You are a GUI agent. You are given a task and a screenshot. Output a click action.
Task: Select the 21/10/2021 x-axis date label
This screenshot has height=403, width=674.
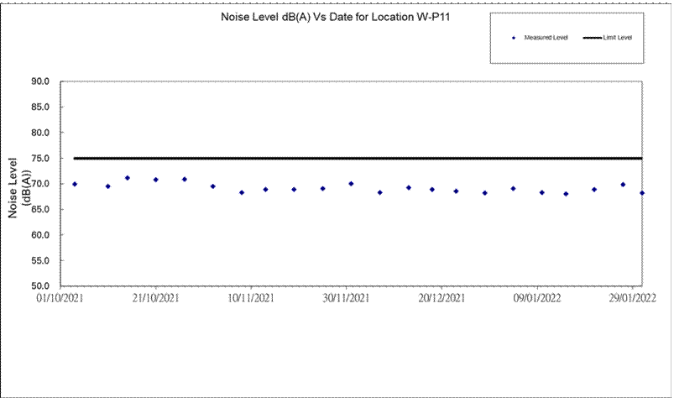pyautogui.click(x=156, y=298)
